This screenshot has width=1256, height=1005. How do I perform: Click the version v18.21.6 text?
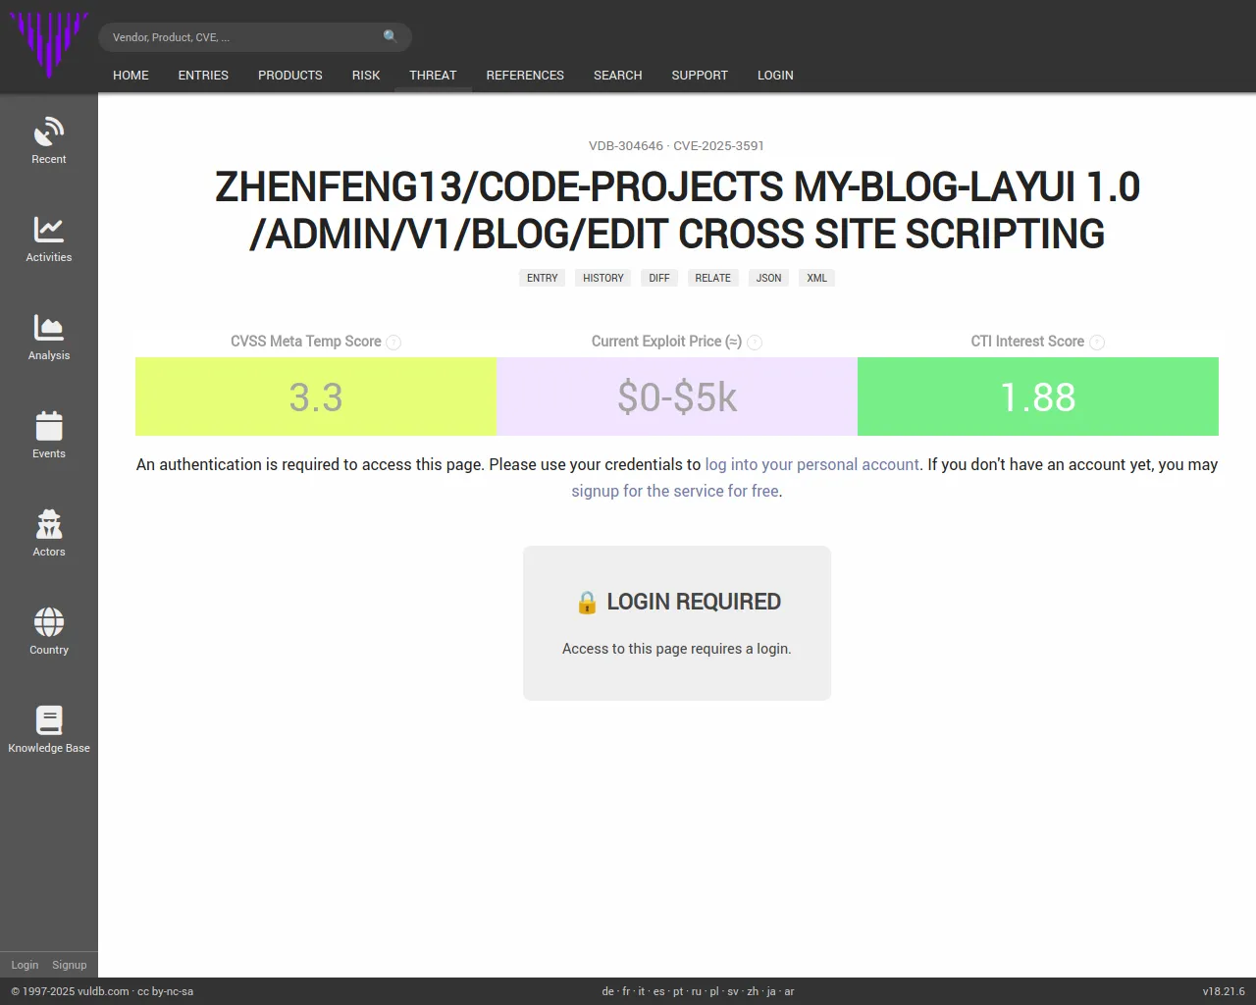[1224, 991]
